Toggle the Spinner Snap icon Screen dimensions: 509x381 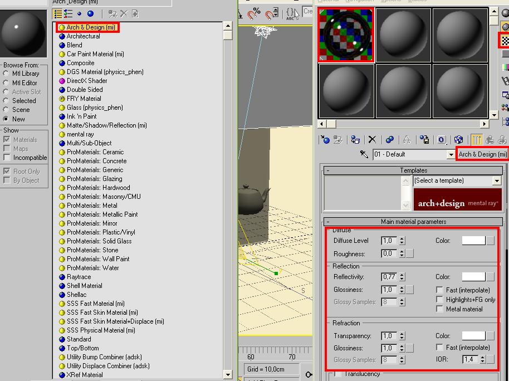click(x=272, y=13)
